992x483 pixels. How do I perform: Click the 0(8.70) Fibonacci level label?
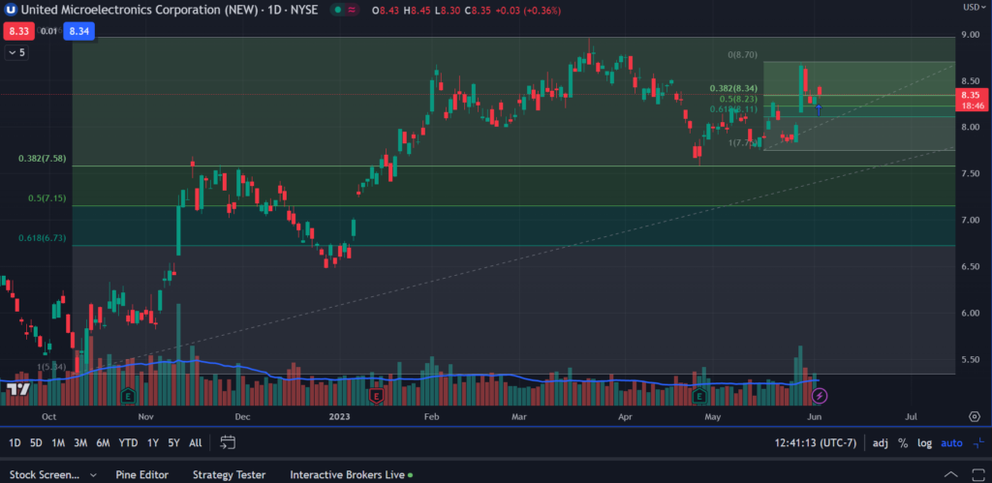pyautogui.click(x=741, y=55)
